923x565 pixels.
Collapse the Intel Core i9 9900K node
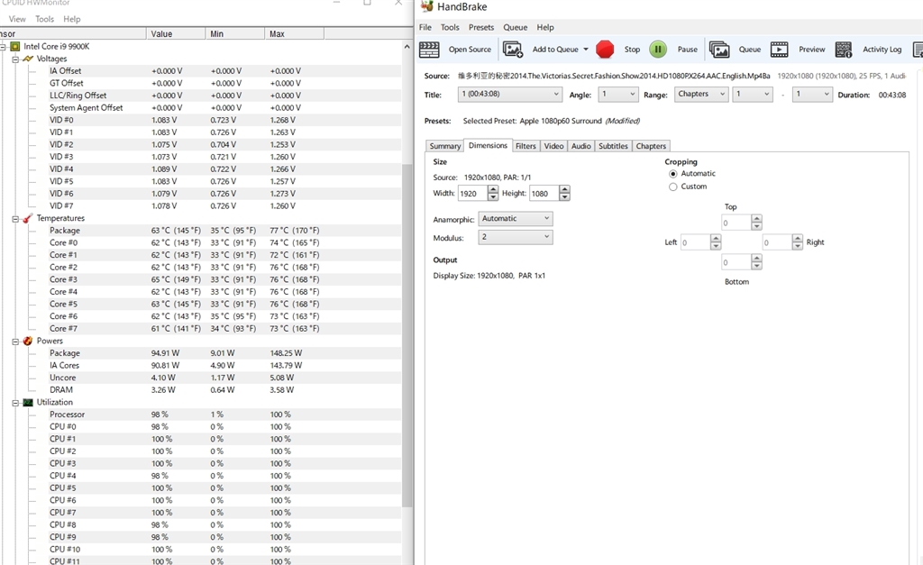click(x=3, y=47)
